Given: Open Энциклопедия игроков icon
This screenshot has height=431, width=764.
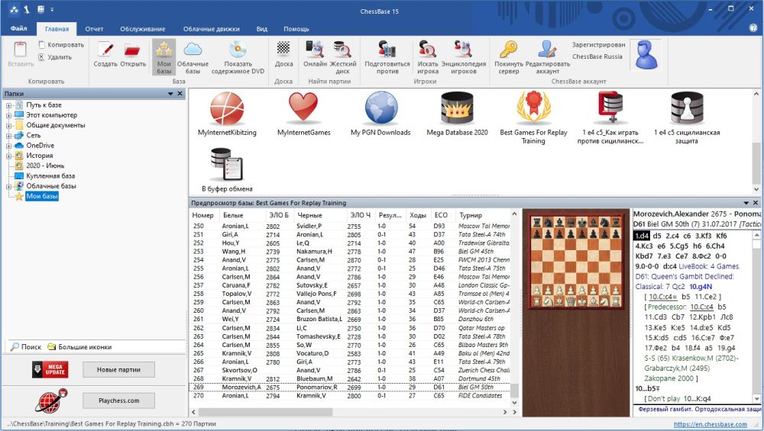Looking at the screenshot, I should tap(463, 50).
